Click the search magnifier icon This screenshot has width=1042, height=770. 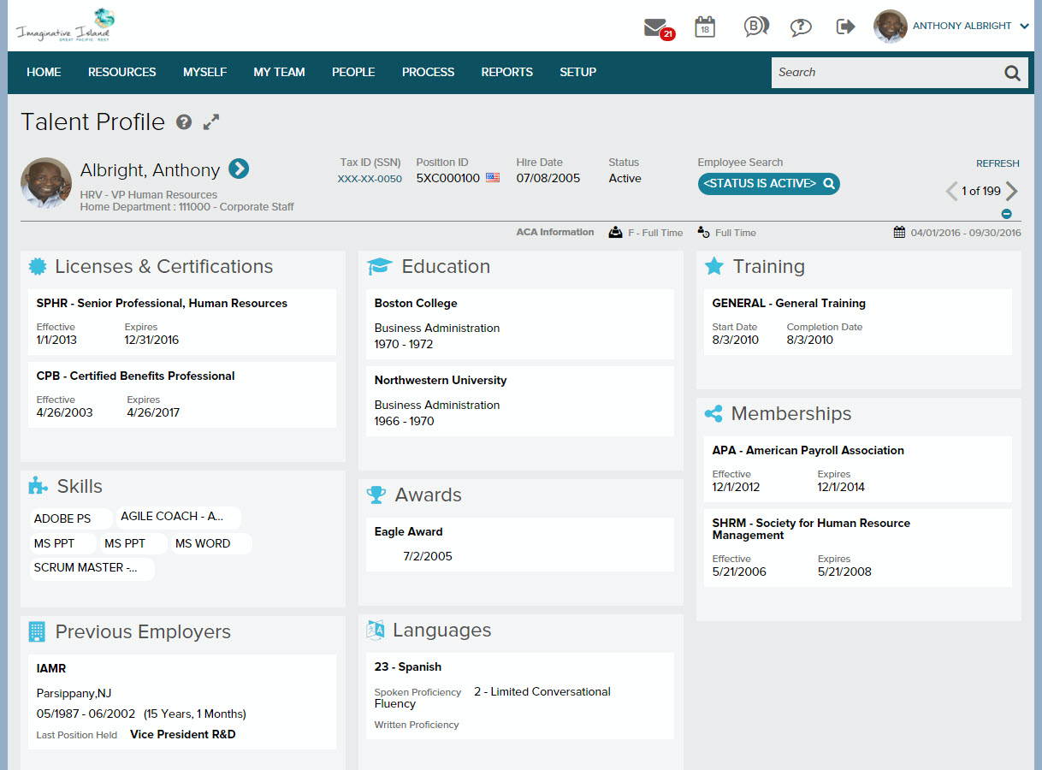coord(1012,72)
